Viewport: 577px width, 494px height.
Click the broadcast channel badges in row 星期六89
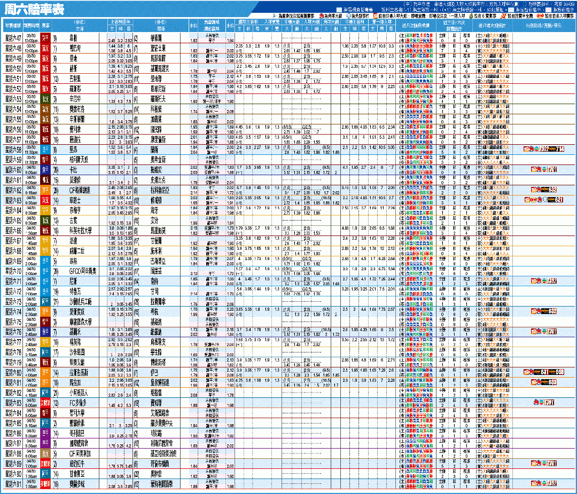tap(544, 464)
